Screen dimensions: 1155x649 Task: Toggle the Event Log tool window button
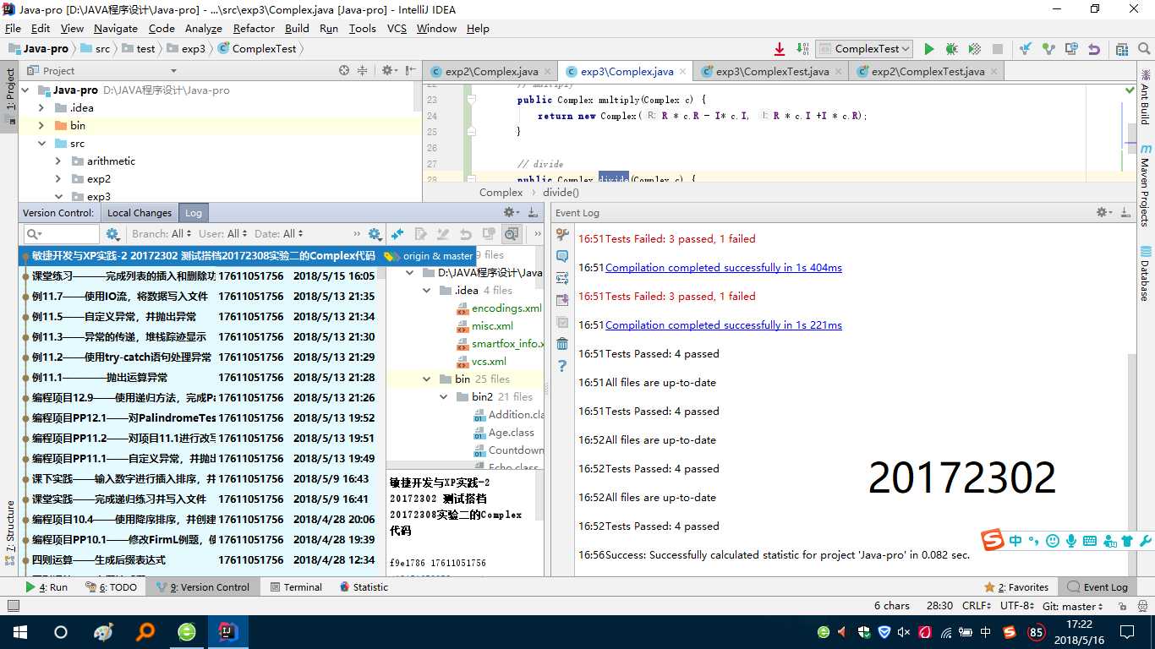pyautogui.click(x=1098, y=587)
